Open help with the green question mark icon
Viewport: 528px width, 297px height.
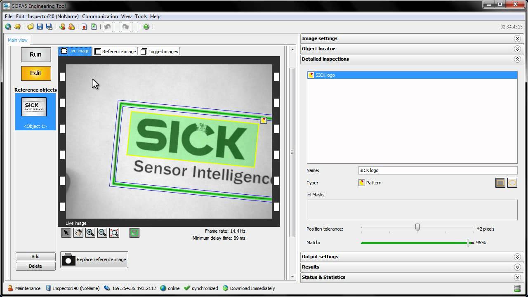[146, 27]
